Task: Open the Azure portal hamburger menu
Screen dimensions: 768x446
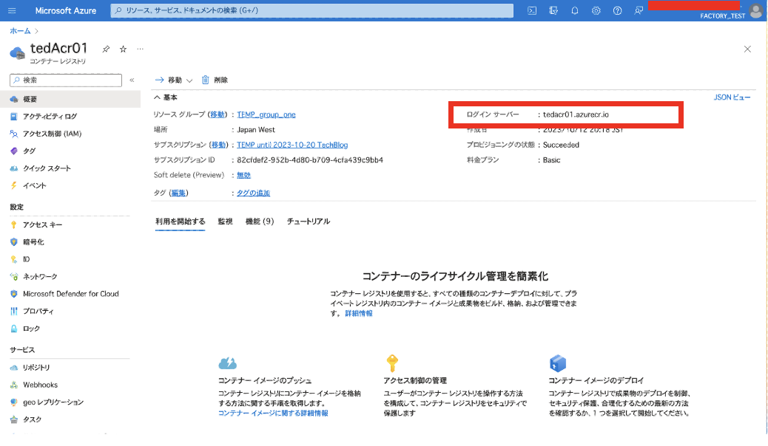Action: (x=13, y=10)
